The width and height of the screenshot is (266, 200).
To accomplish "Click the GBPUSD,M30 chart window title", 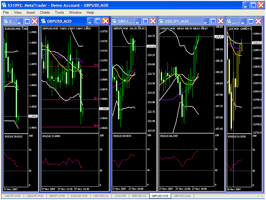I will point(59,21).
